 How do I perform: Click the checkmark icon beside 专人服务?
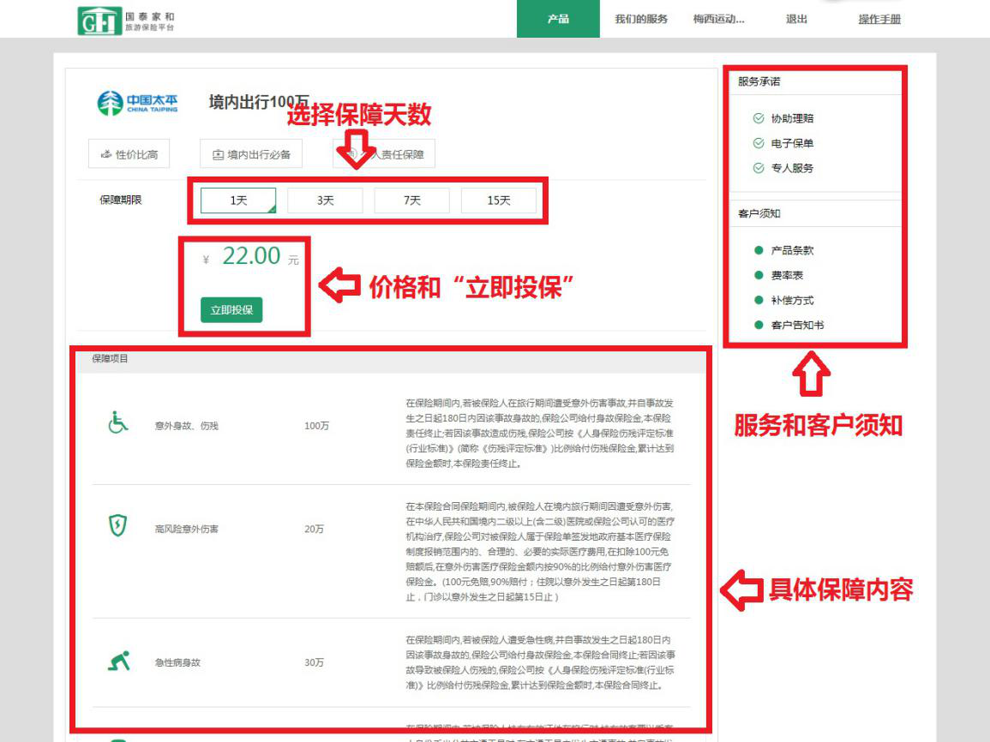pyautogui.click(x=758, y=168)
